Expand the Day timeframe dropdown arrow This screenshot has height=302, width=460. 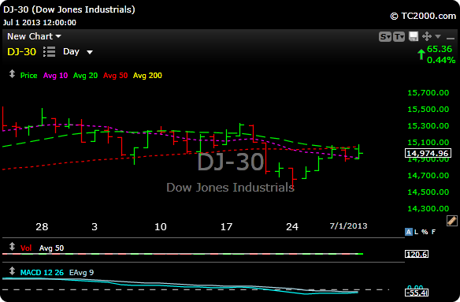90,52
